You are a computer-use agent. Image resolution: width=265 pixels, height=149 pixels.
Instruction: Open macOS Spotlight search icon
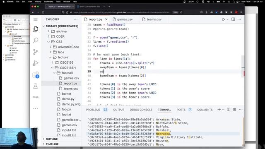click(x=234, y=2)
